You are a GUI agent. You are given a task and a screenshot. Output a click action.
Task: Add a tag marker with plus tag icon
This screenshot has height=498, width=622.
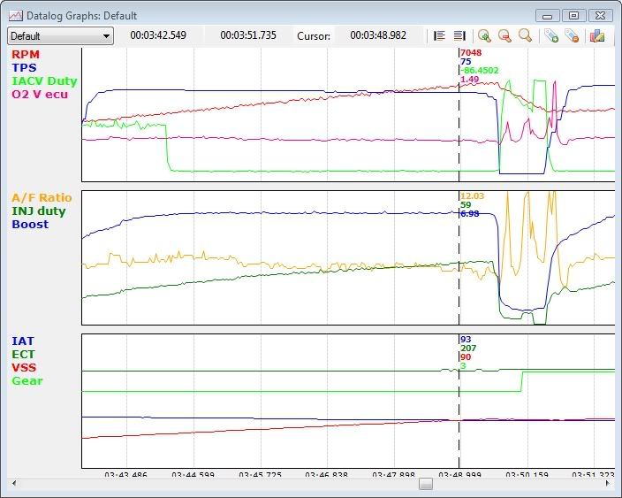click(551, 36)
